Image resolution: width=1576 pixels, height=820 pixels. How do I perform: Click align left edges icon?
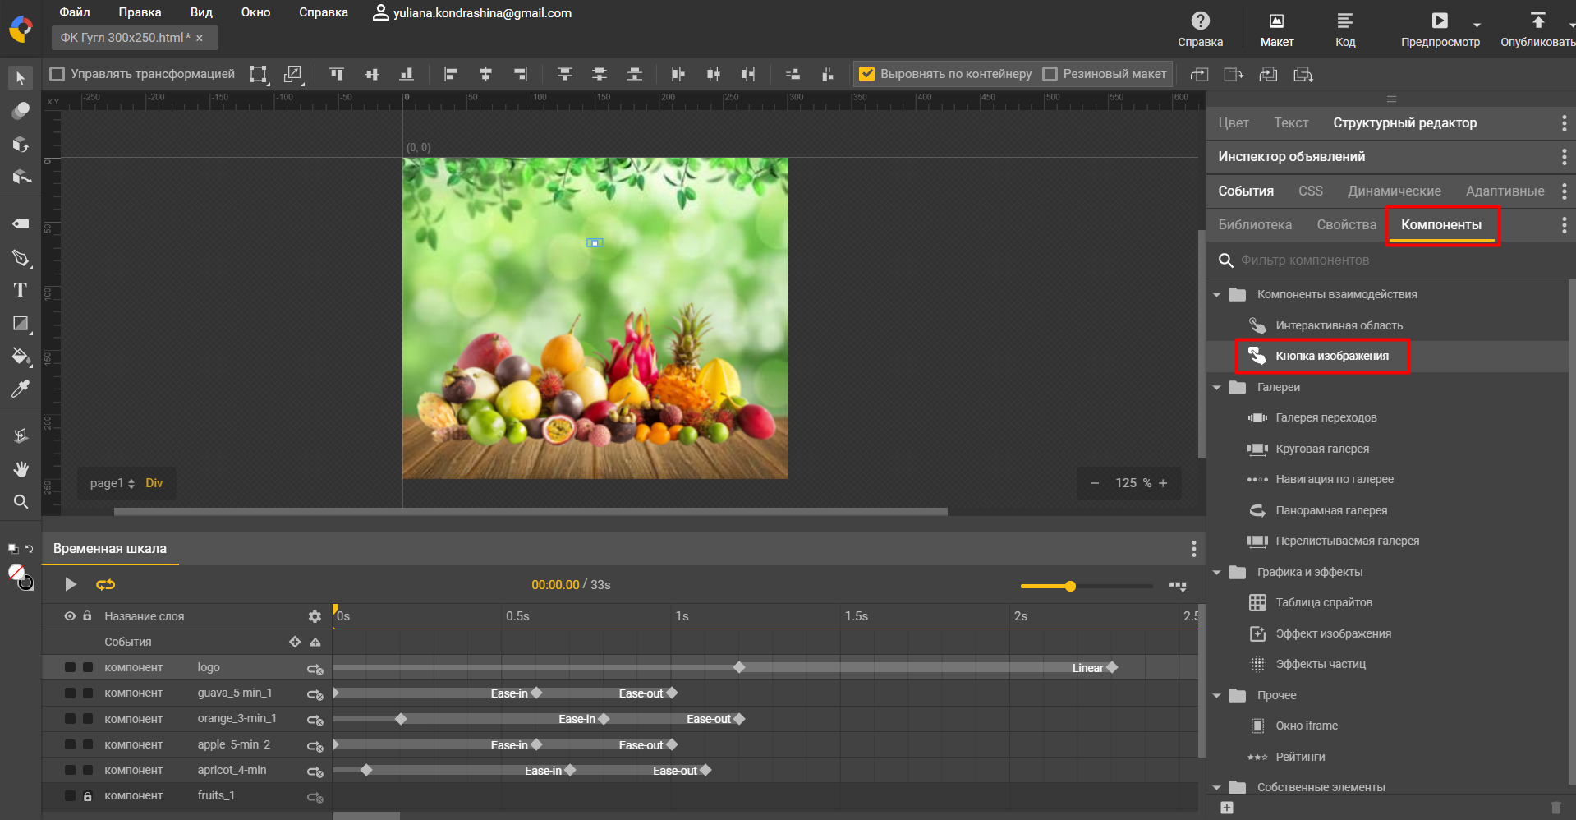click(x=450, y=74)
